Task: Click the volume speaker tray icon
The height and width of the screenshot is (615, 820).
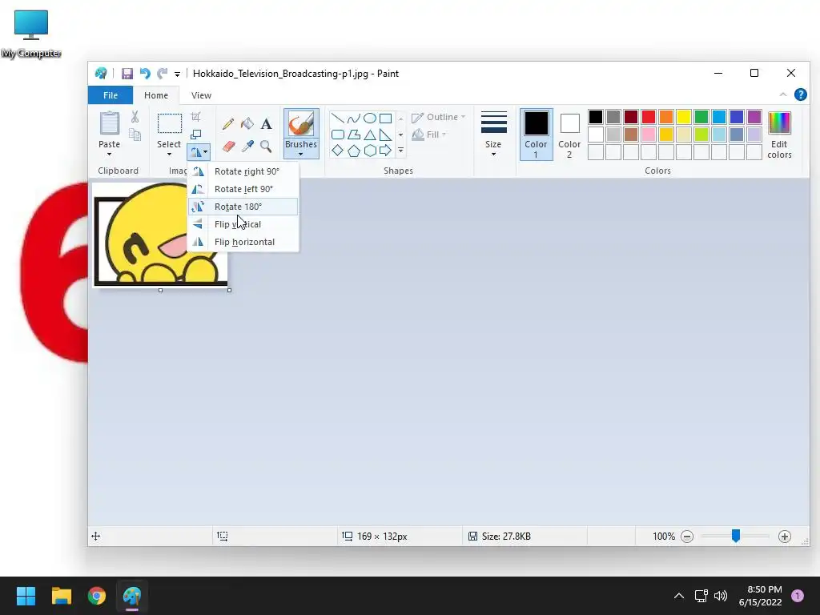Action: coord(721,596)
